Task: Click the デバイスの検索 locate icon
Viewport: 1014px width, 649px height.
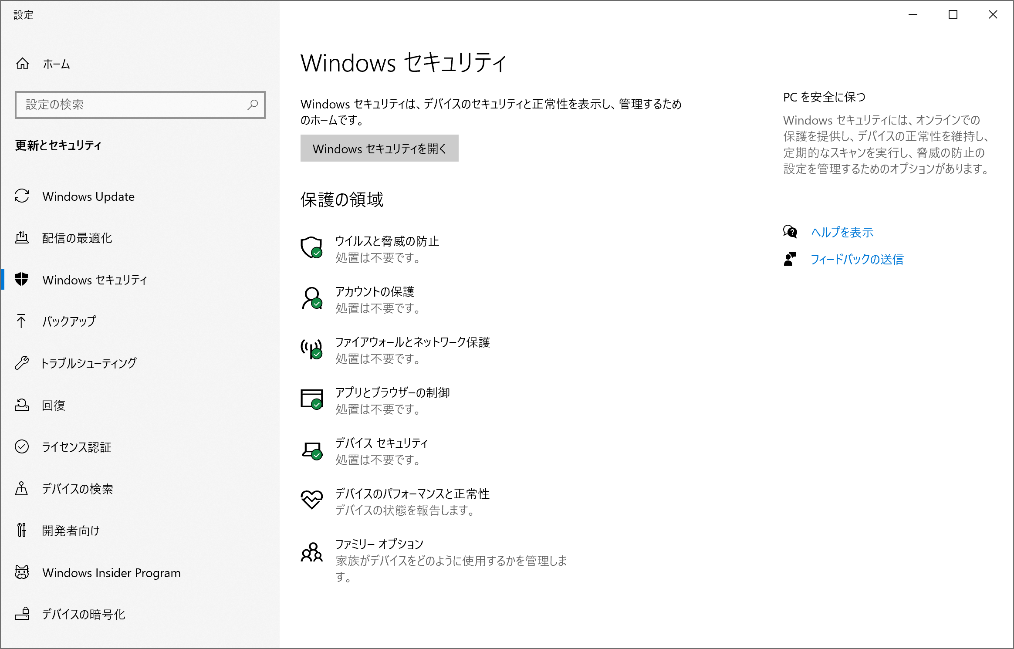Action: tap(22, 488)
